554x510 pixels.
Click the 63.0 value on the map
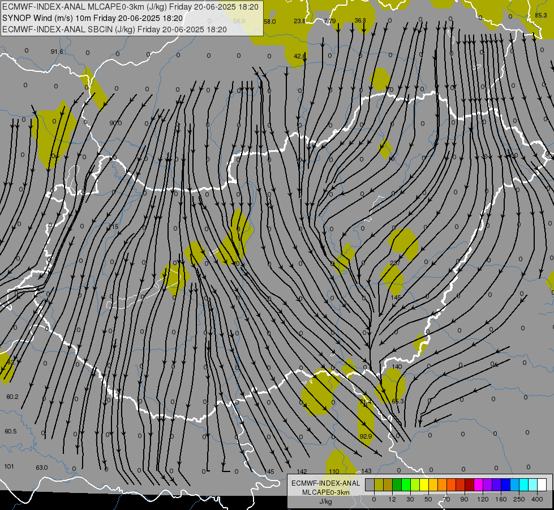point(42,467)
